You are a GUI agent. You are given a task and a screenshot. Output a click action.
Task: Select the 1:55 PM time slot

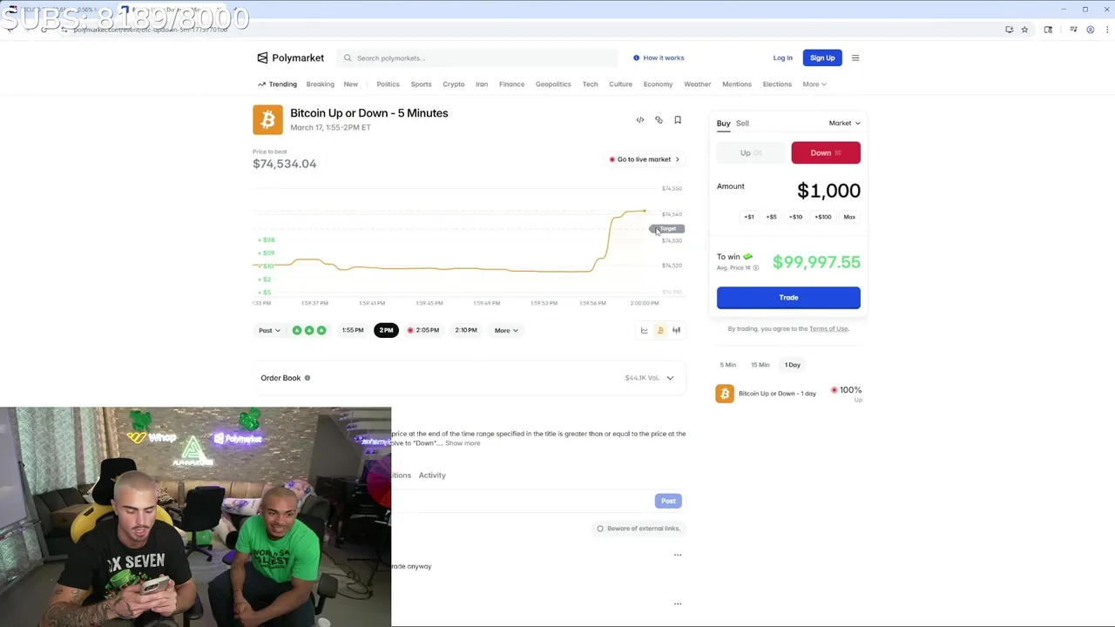tap(353, 330)
